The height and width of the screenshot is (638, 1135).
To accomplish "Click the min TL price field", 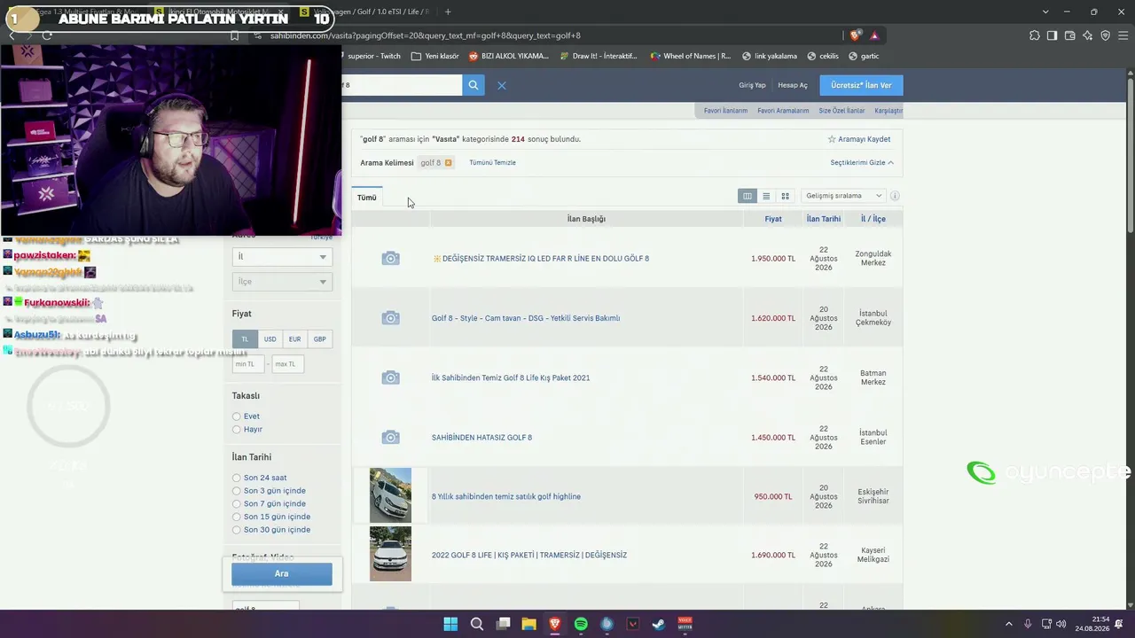I will point(248,364).
